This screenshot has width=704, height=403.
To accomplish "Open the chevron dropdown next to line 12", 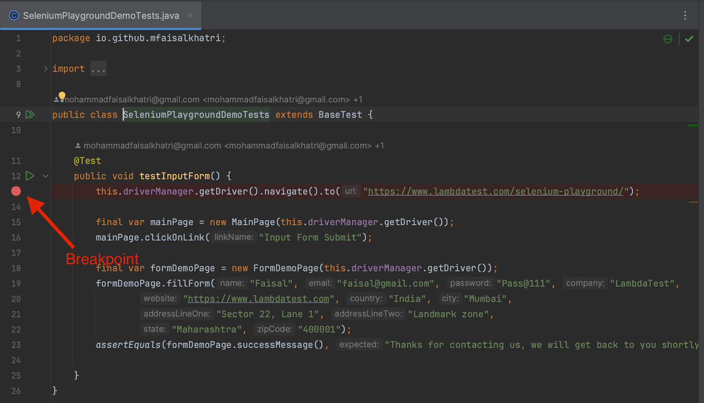I will (45, 176).
